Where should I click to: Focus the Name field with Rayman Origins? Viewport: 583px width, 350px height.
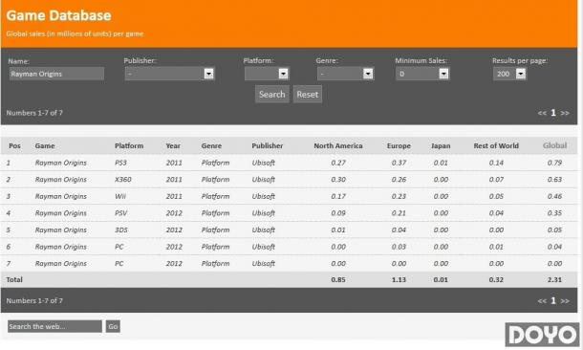[x=56, y=74]
